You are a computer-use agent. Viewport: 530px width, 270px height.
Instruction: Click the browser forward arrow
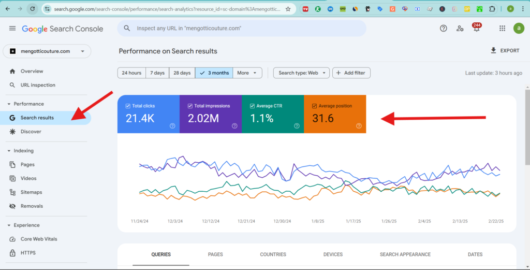(x=20, y=9)
